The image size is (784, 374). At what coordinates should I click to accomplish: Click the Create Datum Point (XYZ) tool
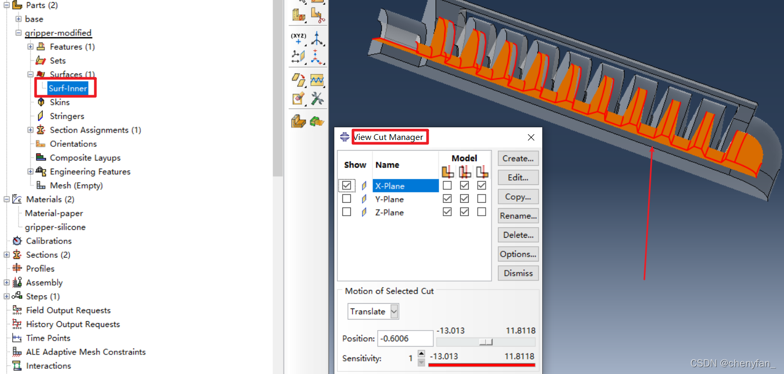pyautogui.click(x=298, y=39)
